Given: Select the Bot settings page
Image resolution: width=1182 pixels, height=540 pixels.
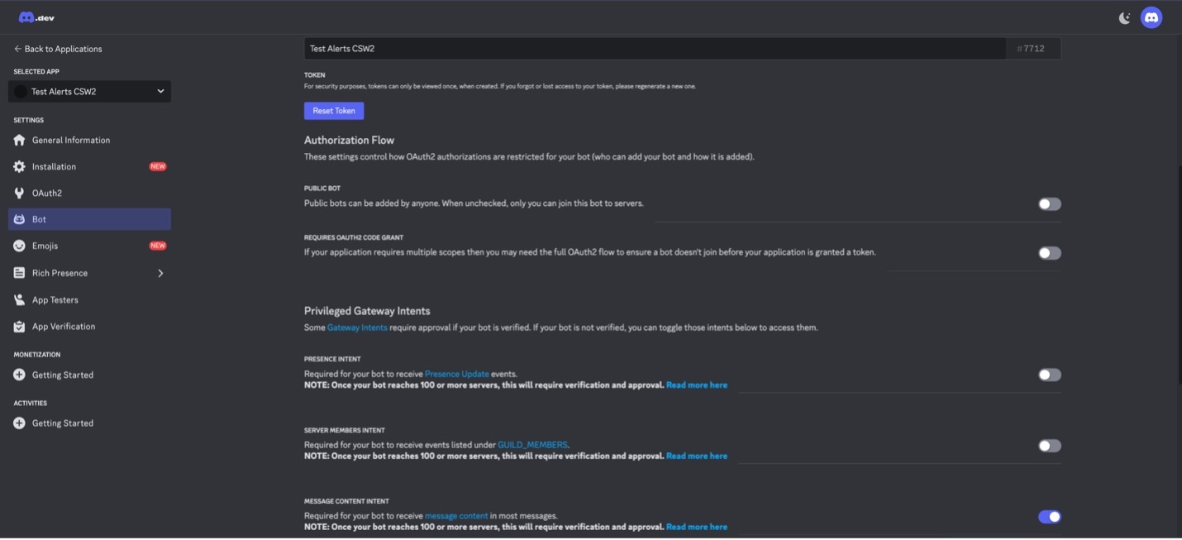Looking at the screenshot, I should point(89,220).
